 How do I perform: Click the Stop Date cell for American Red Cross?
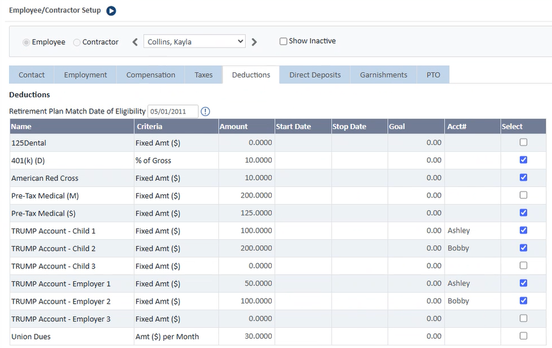tap(360, 178)
